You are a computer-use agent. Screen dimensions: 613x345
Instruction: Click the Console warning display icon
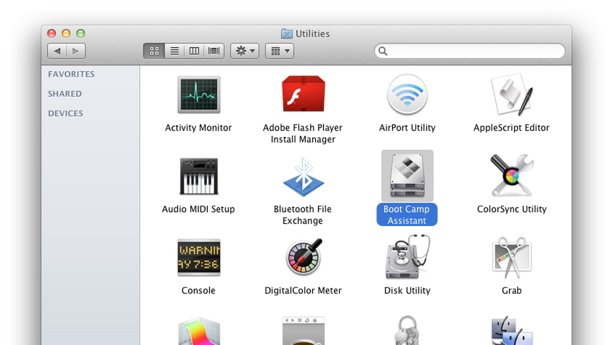(x=199, y=257)
